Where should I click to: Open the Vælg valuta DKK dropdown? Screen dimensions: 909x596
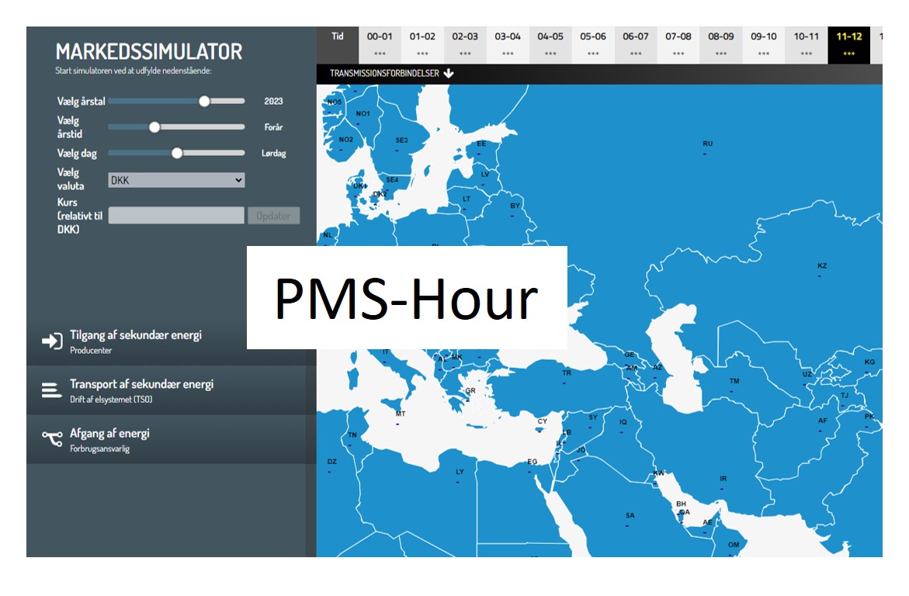[x=176, y=180]
